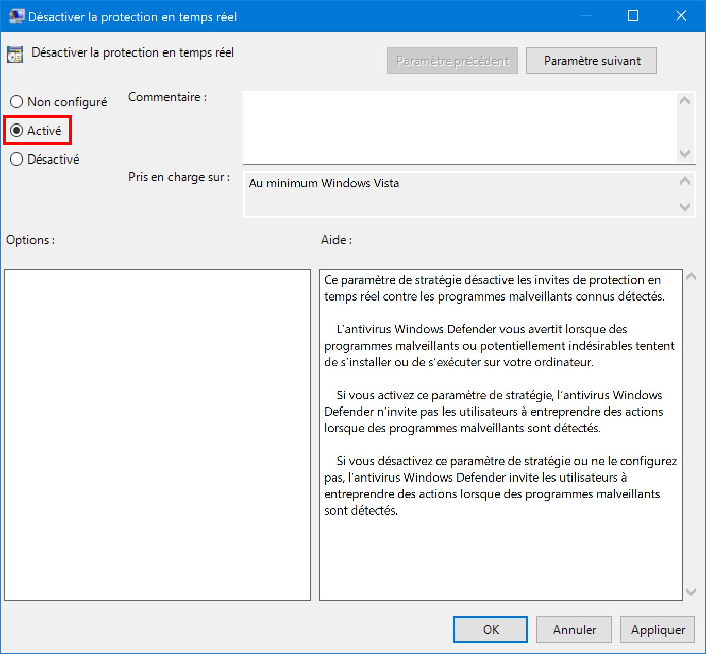Click the Commentaire box scroll-down arrow
Image resolution: width=706 pixels, height=654 pixels.
pos(685,154)
